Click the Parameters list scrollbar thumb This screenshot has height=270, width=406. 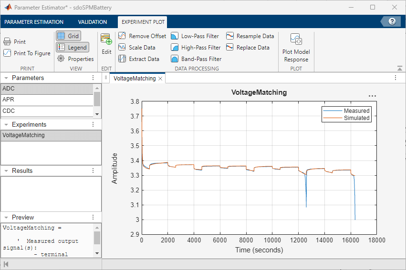point(97,99)
